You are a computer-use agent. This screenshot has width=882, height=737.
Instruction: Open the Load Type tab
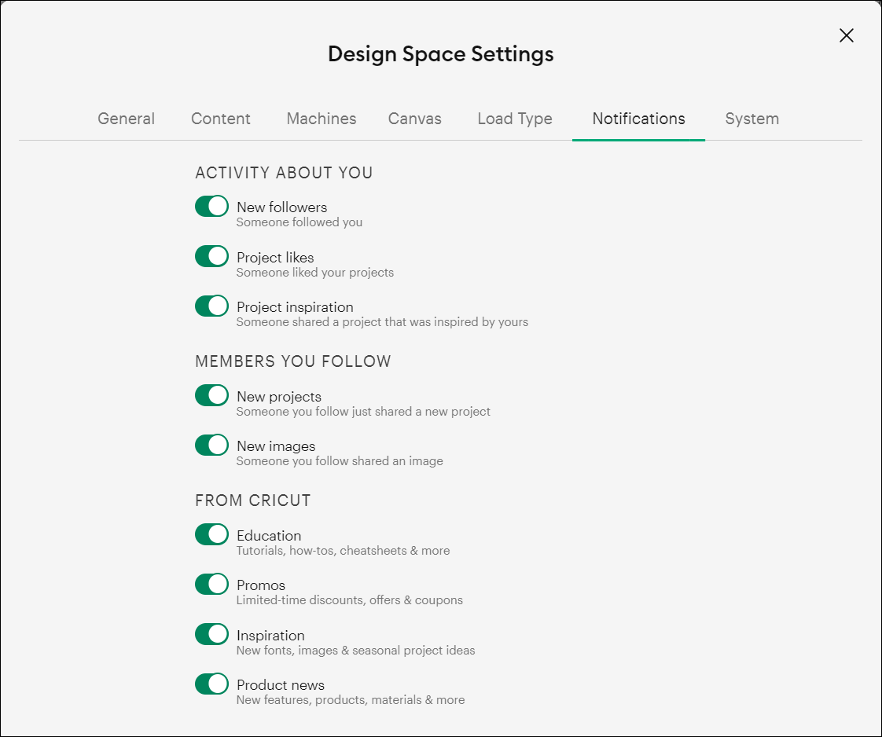(515, 119)
